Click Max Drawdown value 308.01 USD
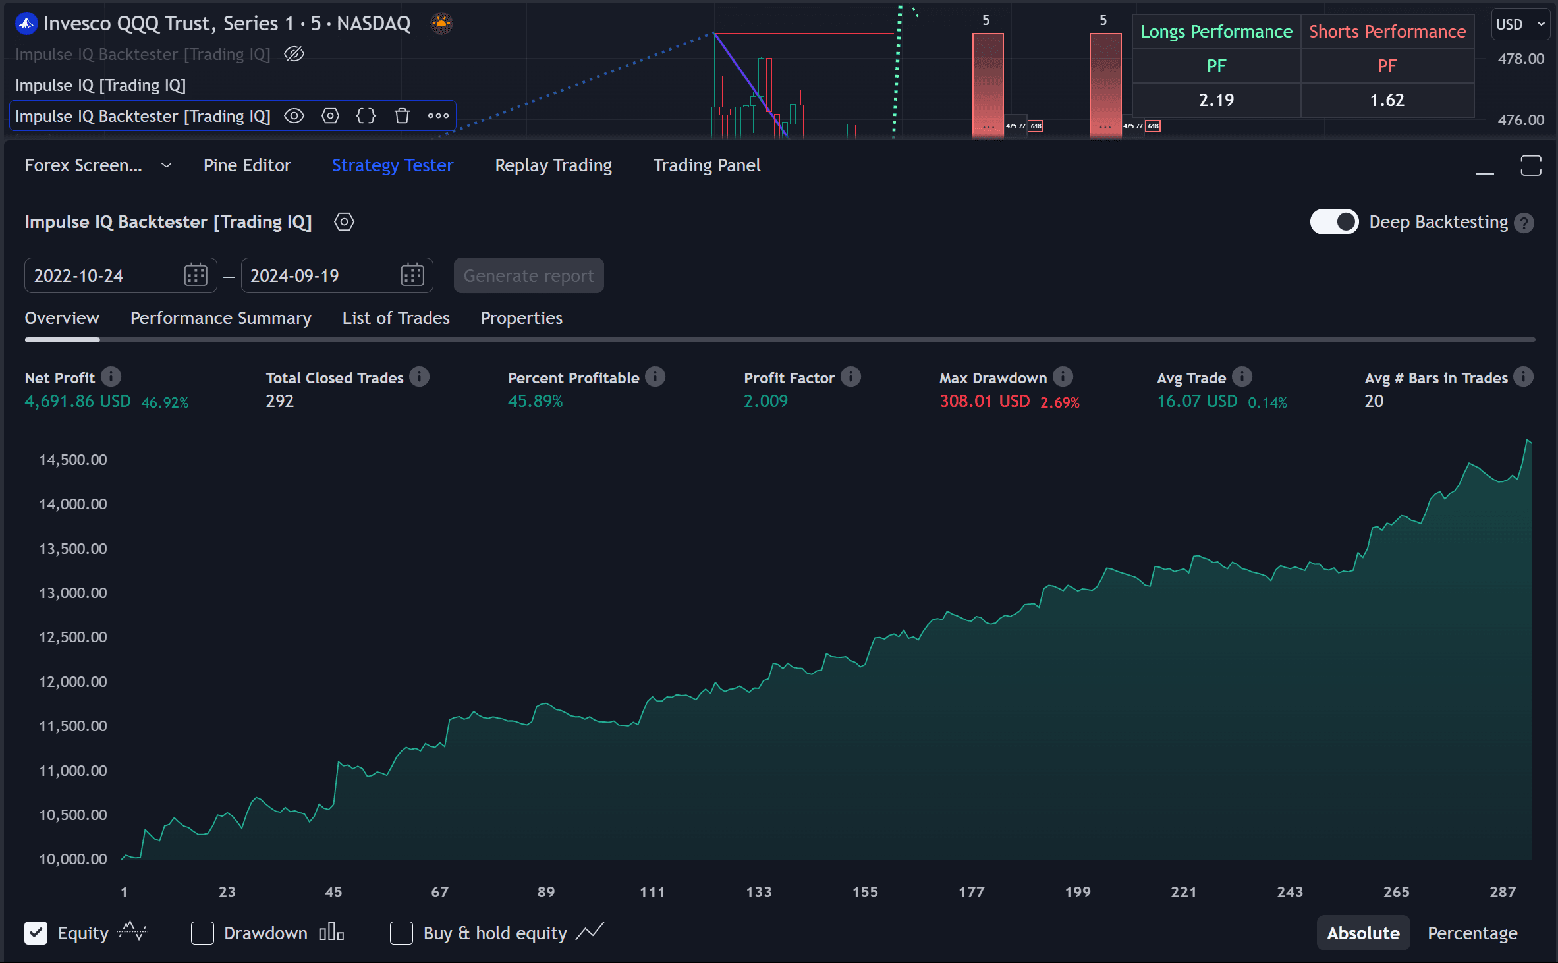1558x963 pixels. point(984,401)
